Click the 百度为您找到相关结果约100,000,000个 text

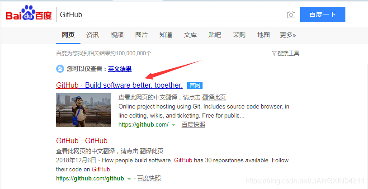click(x=104, y=53)
